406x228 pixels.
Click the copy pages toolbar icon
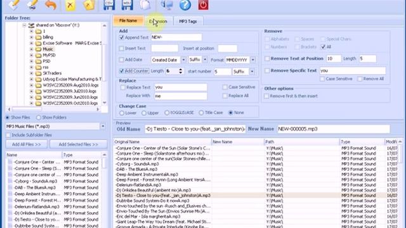click(x=145, y=4)
